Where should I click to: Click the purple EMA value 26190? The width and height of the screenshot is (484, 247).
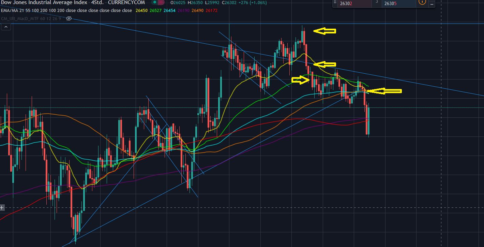point(183,11)
